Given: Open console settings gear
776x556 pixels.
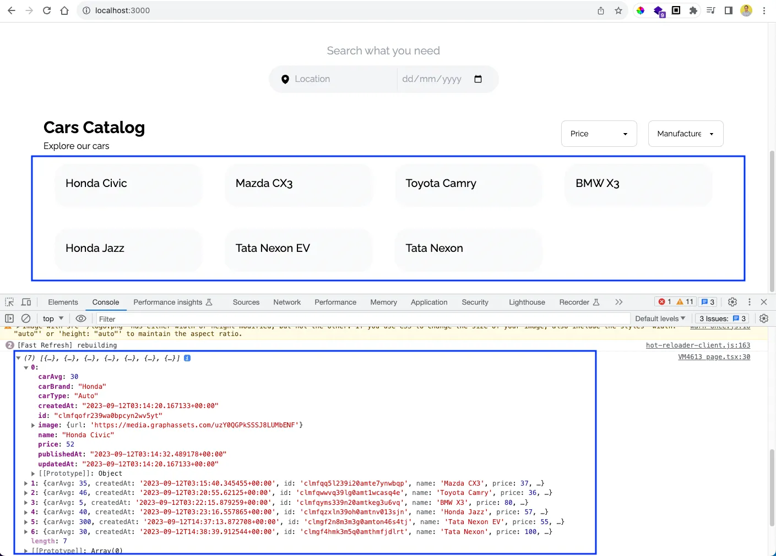Looking at the screenshot, I should pos(764,318).
